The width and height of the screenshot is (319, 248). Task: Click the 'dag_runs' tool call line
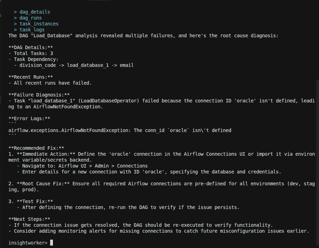click(28, 18)
